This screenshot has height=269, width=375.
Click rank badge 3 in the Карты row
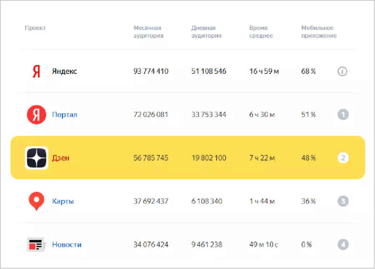pos(343,201)
